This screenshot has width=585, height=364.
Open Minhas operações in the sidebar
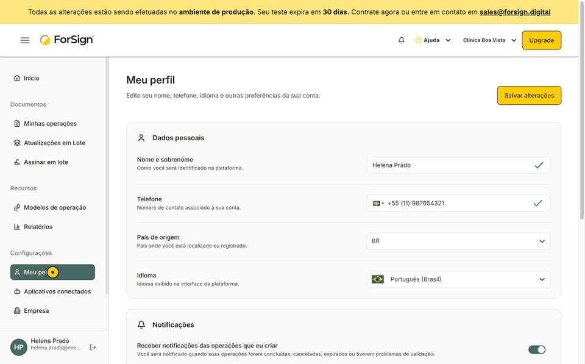click(x=52, y=124)
